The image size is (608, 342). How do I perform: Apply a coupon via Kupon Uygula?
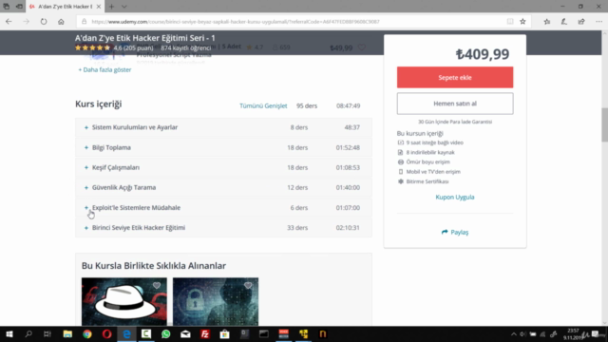click(x=455, y=197)
